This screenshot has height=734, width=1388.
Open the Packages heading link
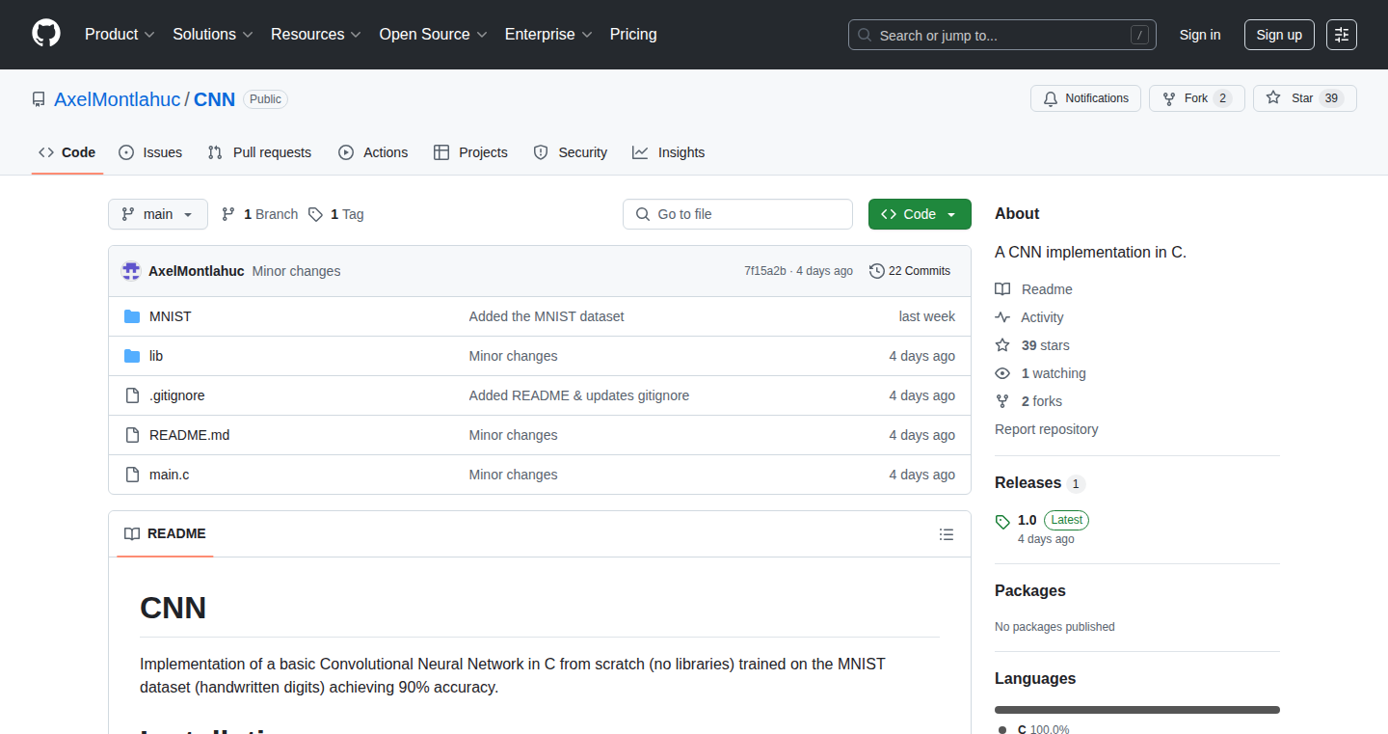[1030, 590]
